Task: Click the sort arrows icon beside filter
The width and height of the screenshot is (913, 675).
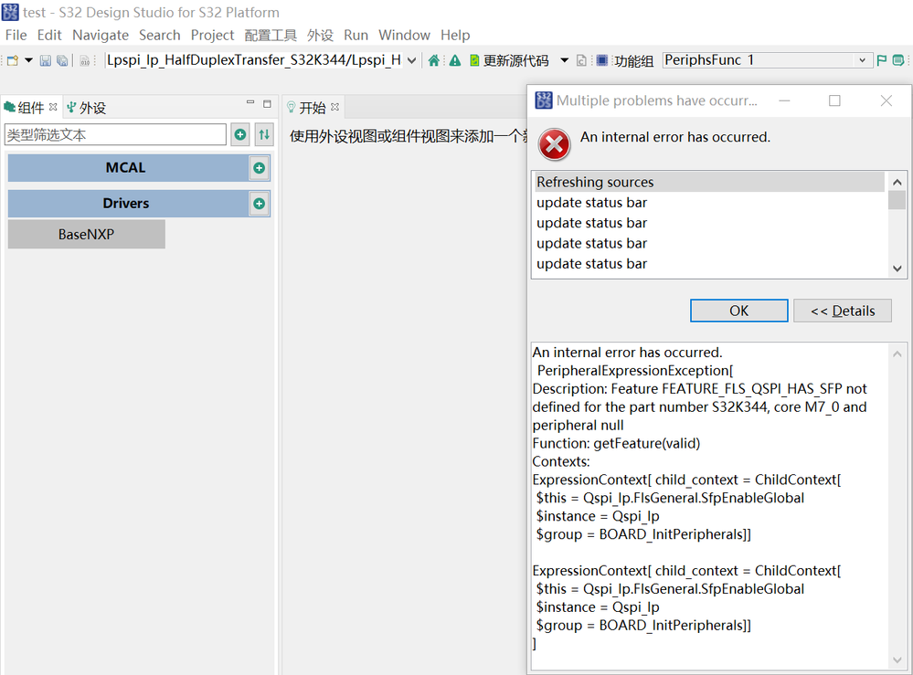Action: pos(264,134)
